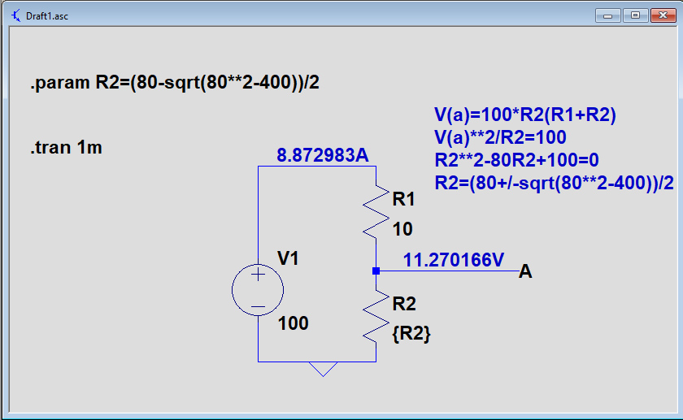683x420 pixels.
Task: Maximize the Draft1.asc schematic window
Action: click(x=635, y=15)
